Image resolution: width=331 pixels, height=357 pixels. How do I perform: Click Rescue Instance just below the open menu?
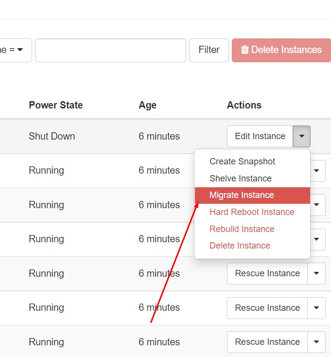267,273
